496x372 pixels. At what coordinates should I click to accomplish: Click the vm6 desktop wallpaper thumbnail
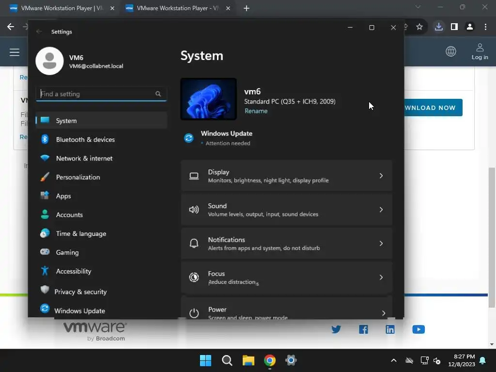[208, 99]
